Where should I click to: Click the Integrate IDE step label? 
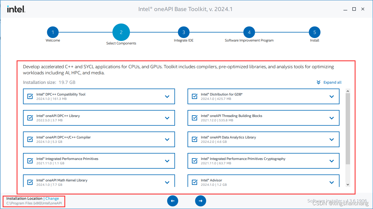[x=184, y=40]
